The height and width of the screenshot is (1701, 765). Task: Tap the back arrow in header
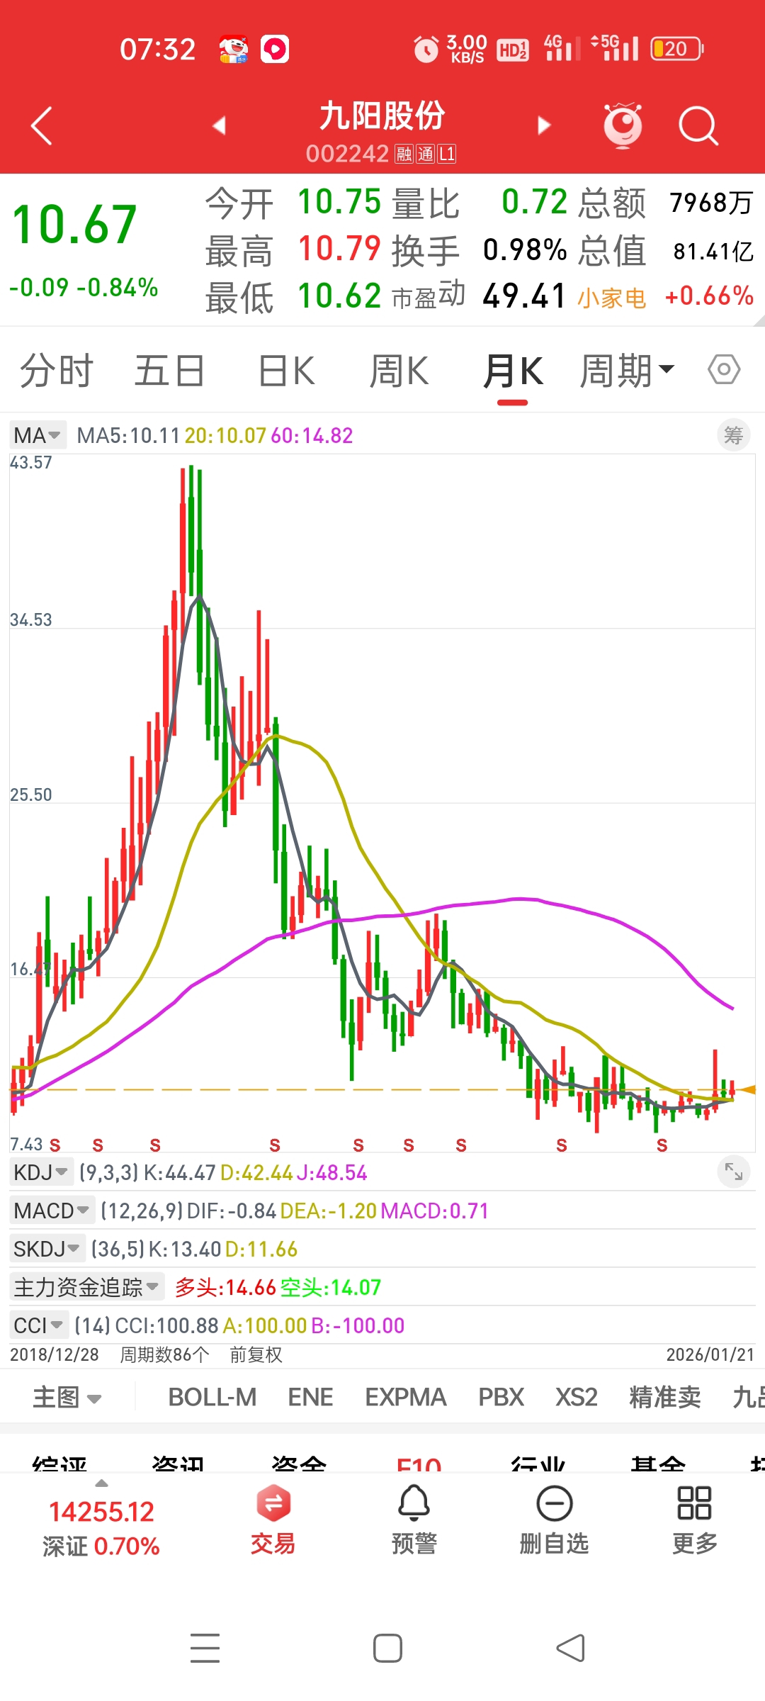pyautogui.click(x=42, y=126)
